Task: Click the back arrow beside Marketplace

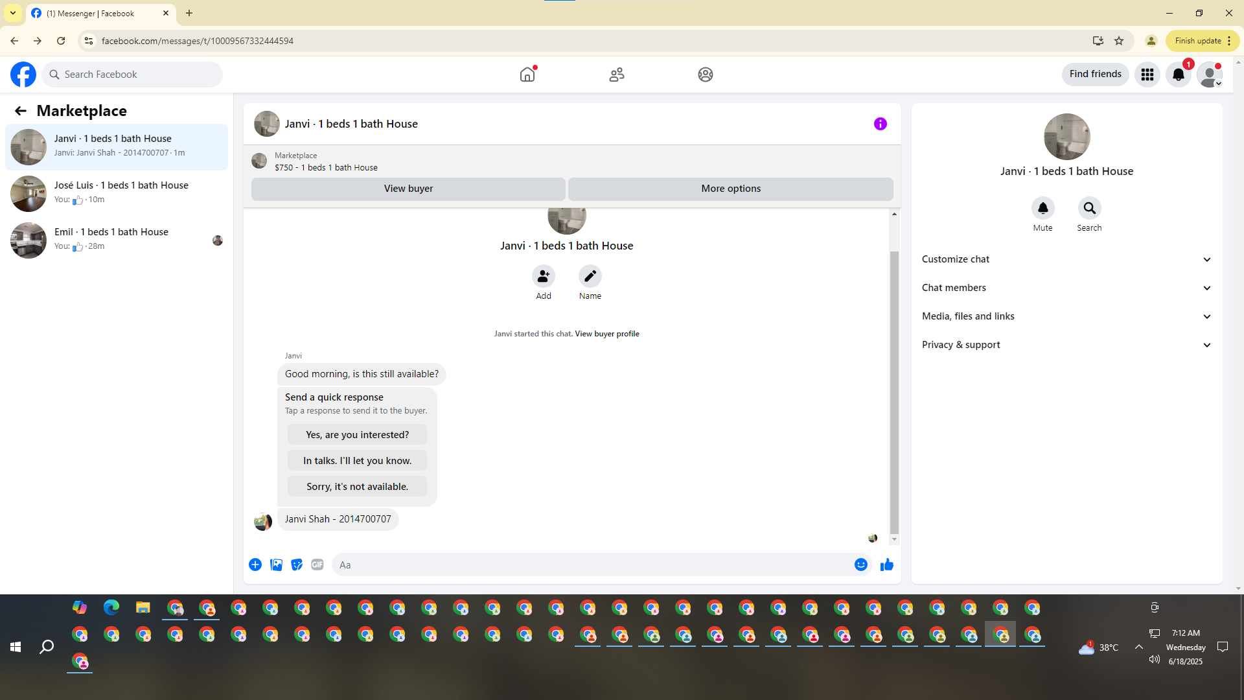Action: [21, 111]
